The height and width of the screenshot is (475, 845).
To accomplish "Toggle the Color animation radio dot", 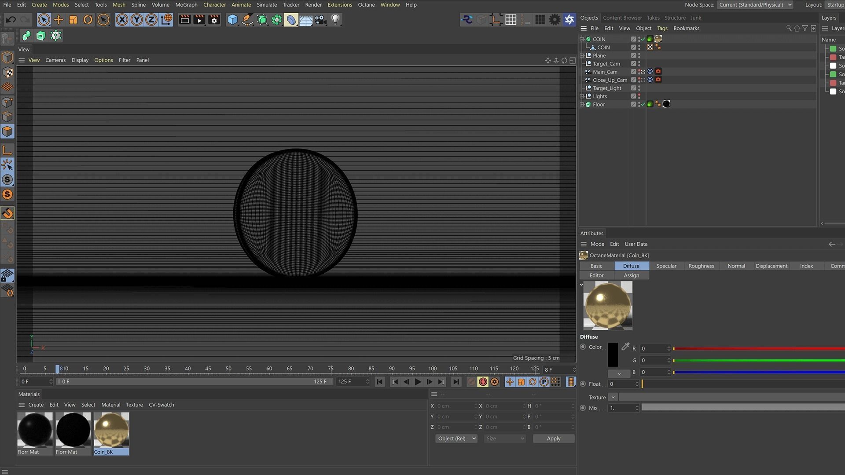I will tap(583, 347).
